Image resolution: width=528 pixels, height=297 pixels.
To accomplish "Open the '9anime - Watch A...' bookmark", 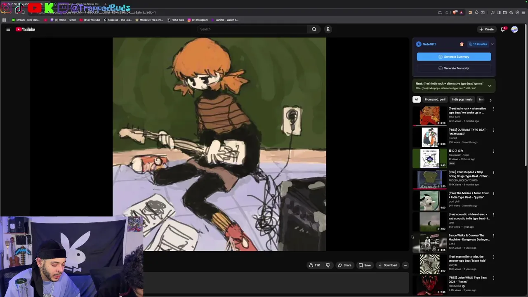I will click(x=225, y=20).
